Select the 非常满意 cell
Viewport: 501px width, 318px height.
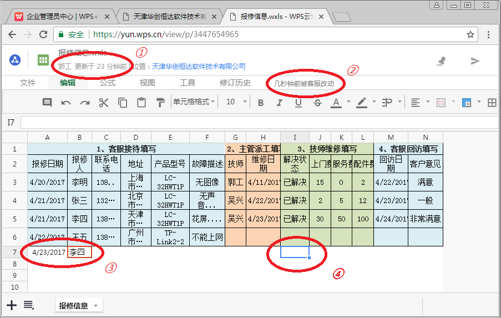(x=426, y=219)
